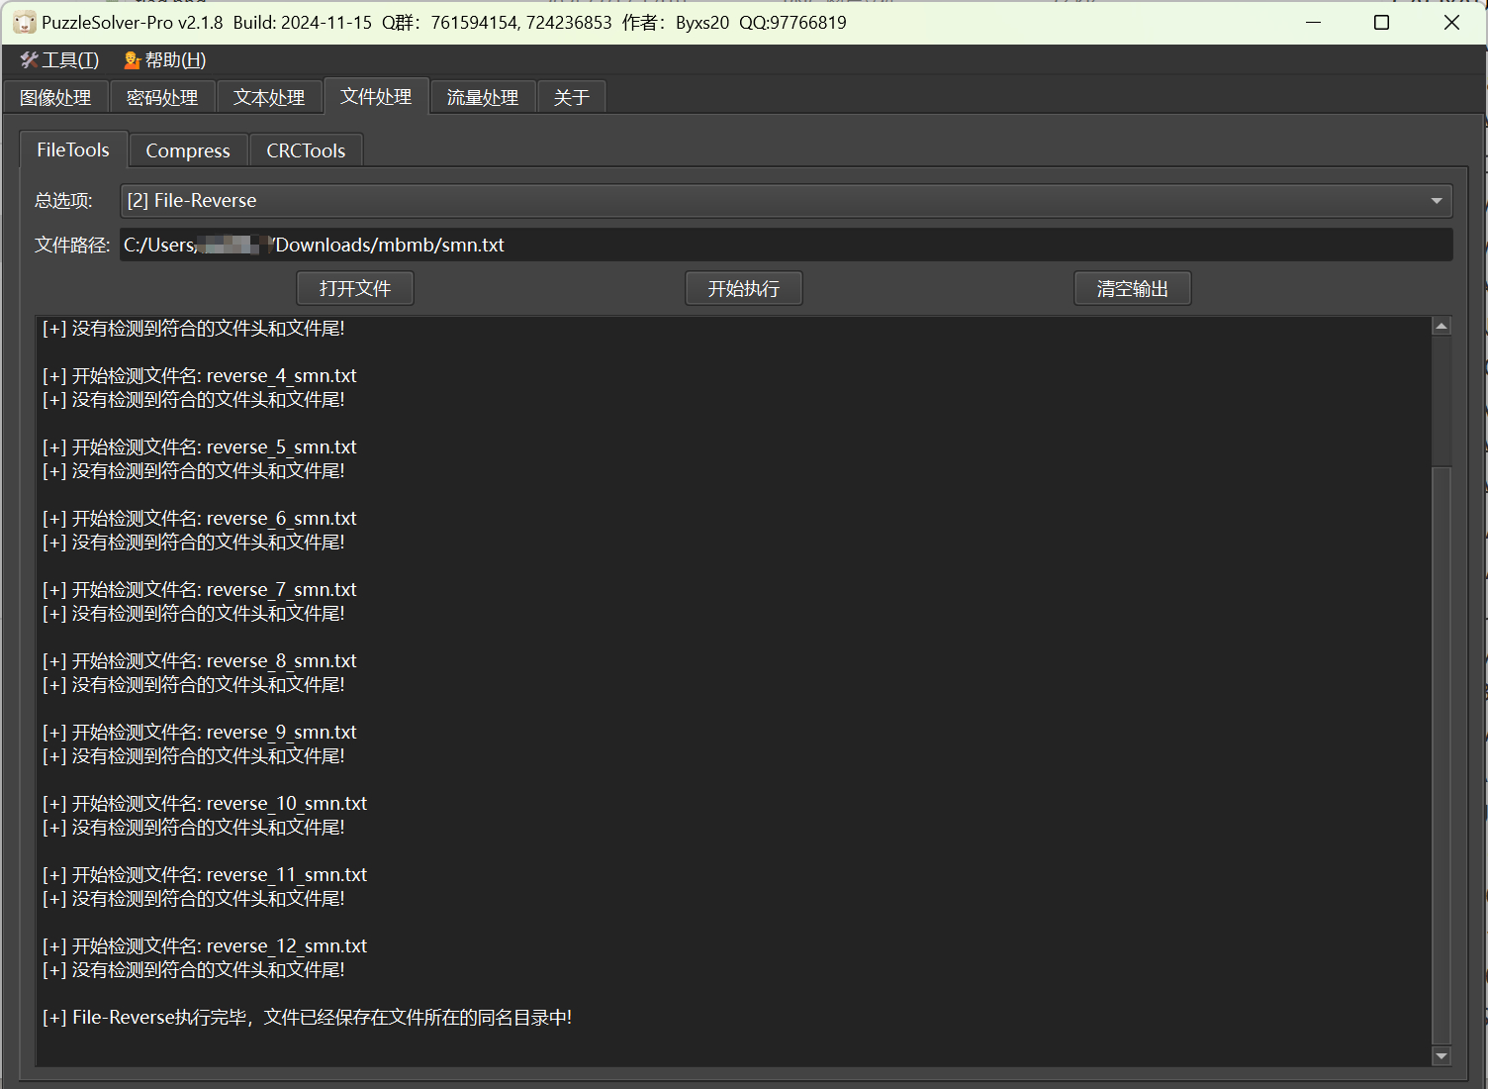
Task: Open the CRCTools sub-tab
Action: [x=306, y=151]
